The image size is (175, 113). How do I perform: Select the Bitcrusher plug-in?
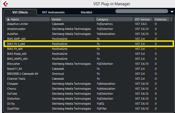89,64
